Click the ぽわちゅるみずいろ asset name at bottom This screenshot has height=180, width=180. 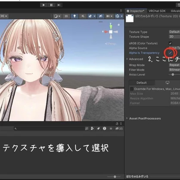point(137,177)
